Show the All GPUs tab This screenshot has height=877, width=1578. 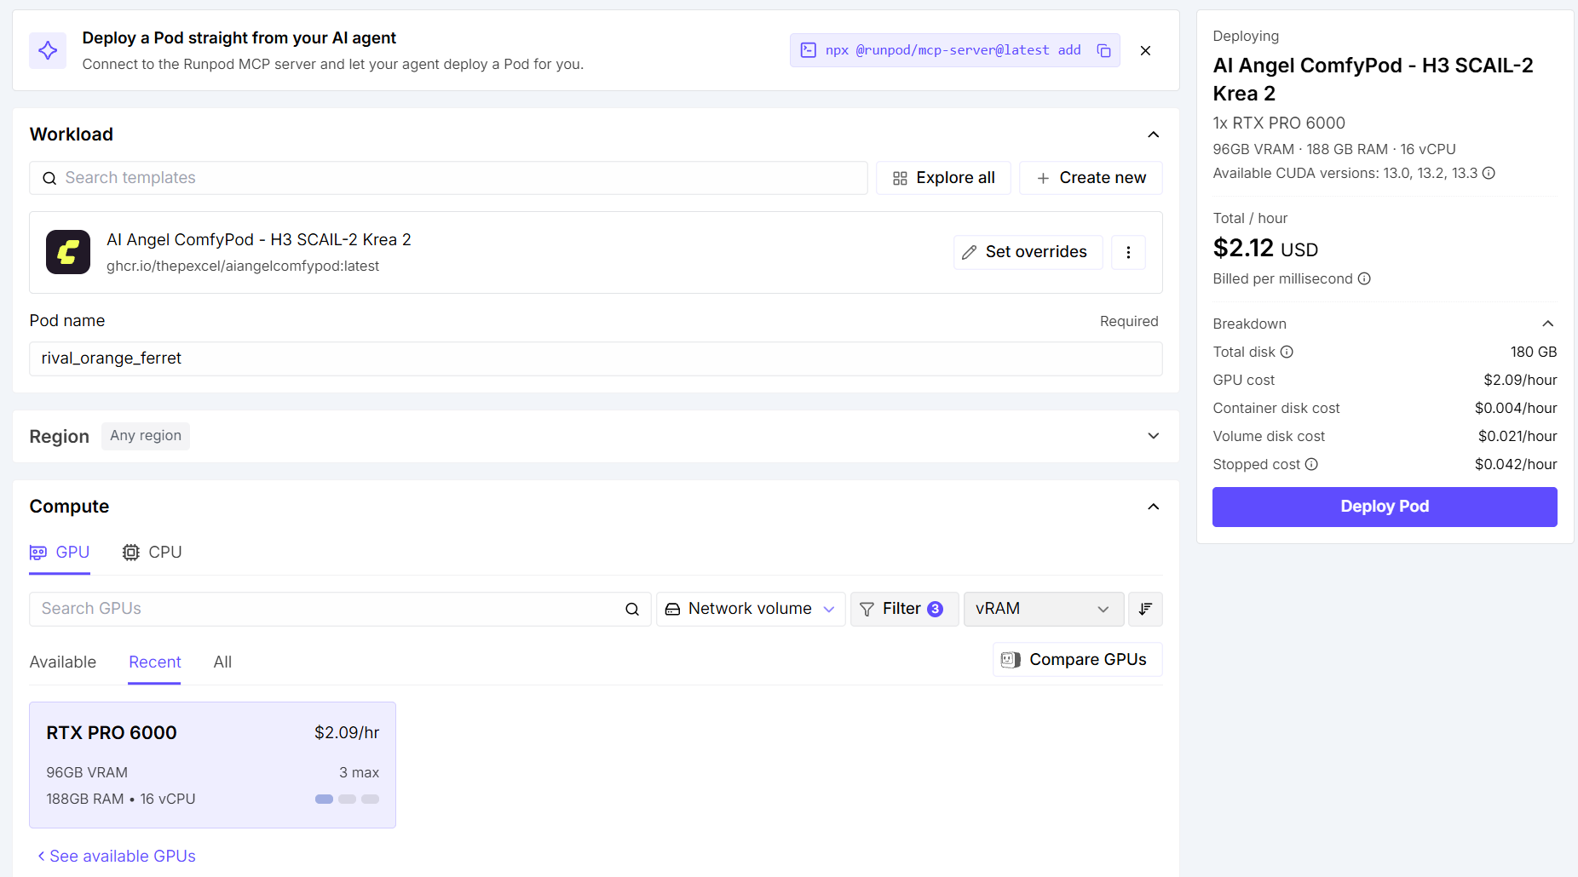[x=222, y=662]
